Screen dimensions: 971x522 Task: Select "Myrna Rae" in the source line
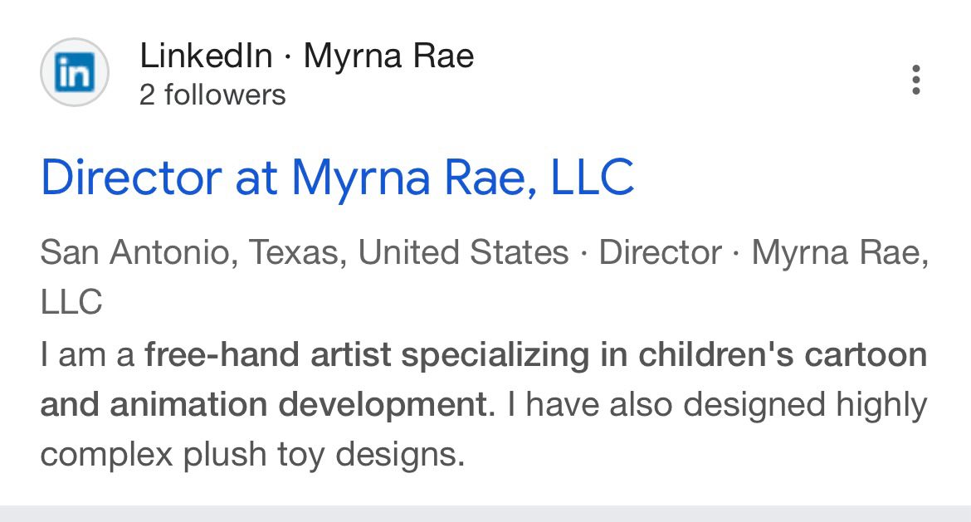[x=388, y=56]
